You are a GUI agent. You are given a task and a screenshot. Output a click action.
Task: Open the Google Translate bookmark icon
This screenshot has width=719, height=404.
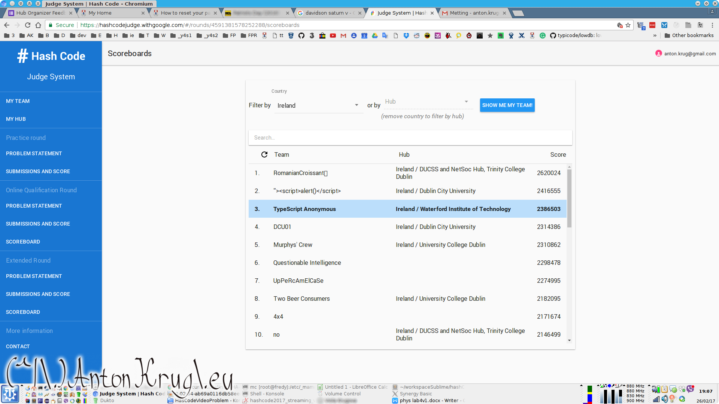[x=385, y=36]
